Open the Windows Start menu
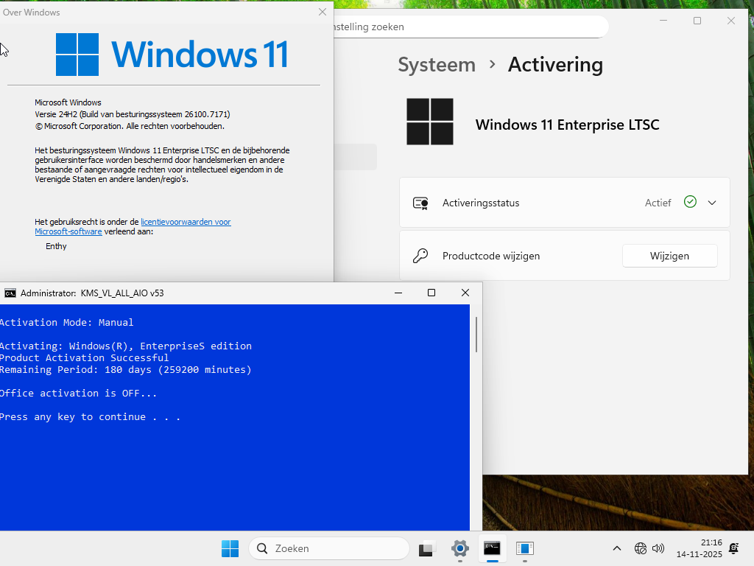754x566 pixels. pos(230,548)
